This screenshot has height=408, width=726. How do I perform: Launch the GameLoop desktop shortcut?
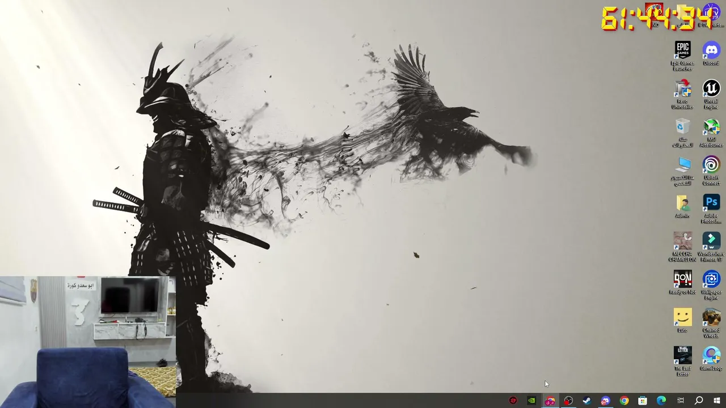pos(711,359)
